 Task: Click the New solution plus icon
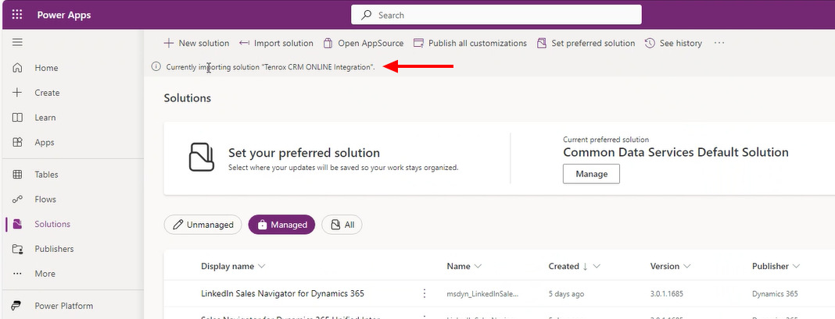click(168, 43)
